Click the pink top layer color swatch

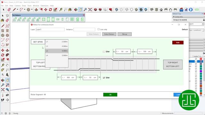pyautogui.click(x=201, y=59)
